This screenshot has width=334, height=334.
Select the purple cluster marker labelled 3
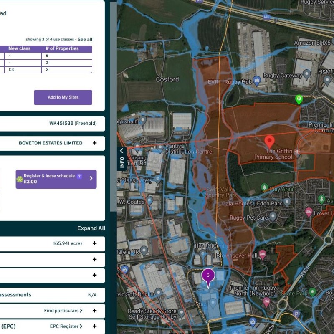[208, 276]
